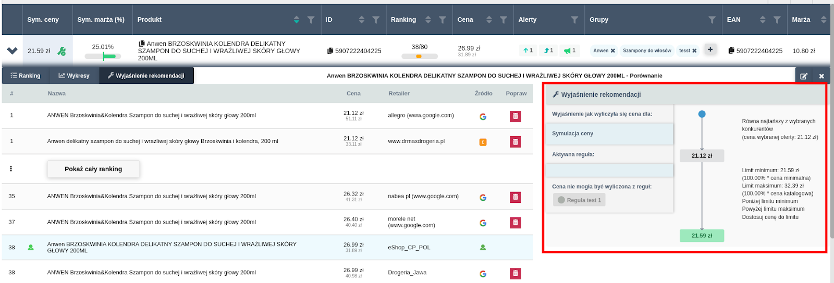Click the 21.12 zł flow node
This screenshot has width=834, height=283.
pos(702,156)
